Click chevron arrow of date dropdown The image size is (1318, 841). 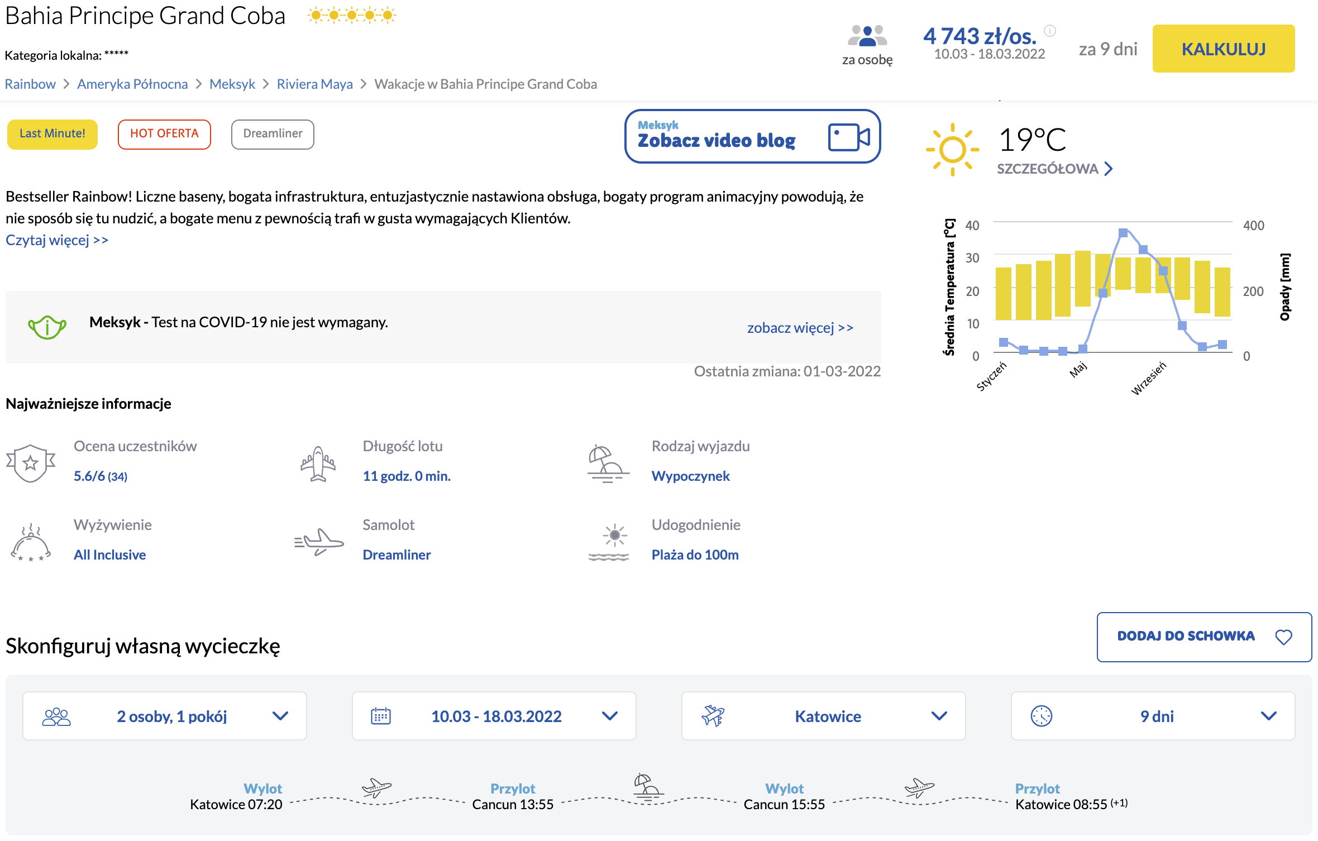610,716
